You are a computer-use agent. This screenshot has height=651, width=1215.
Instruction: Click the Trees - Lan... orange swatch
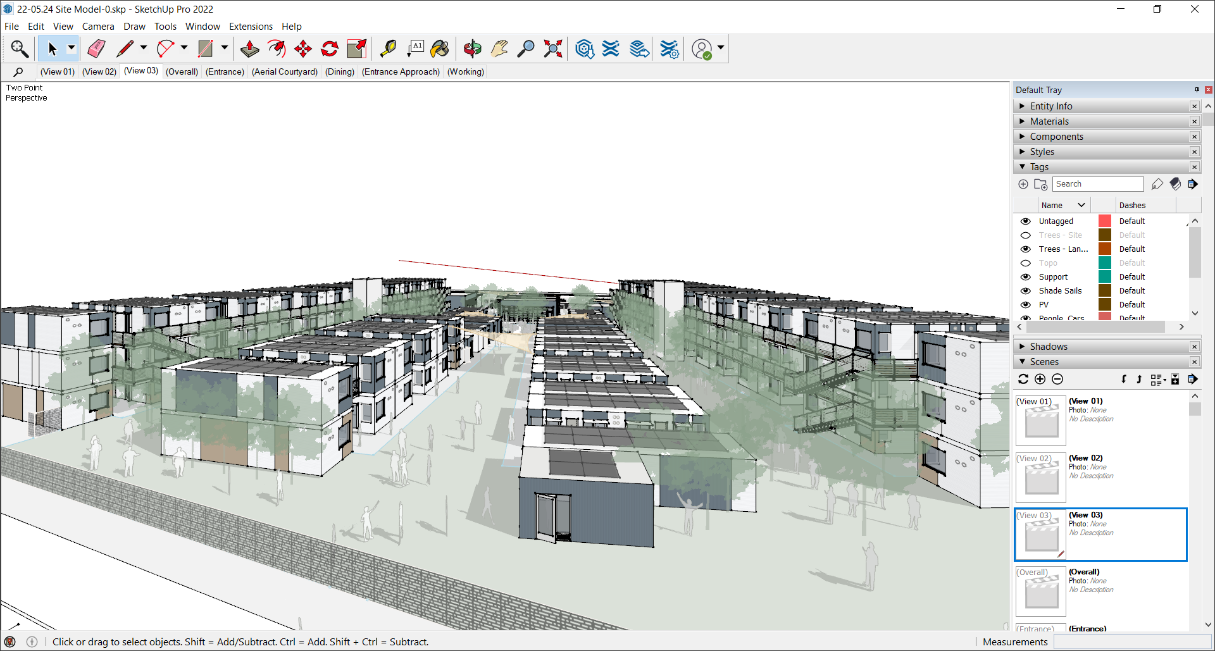pos(1105,249)
